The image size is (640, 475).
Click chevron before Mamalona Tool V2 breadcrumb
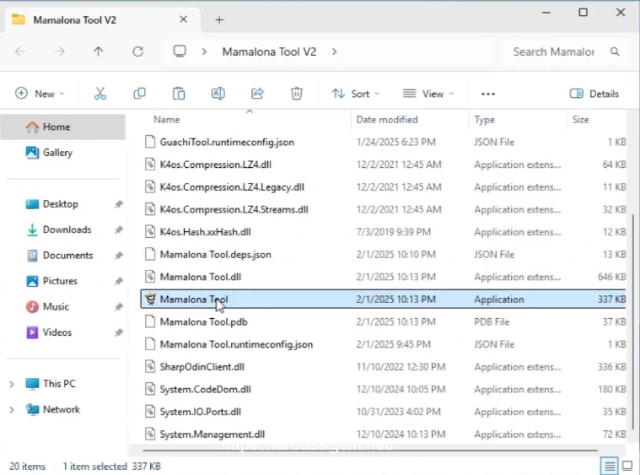[204, 51]
